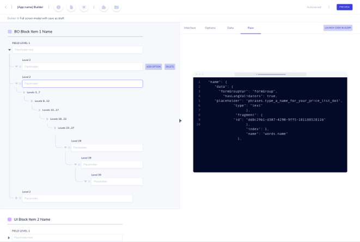This screenshot has height=242, width=360.
Task: Click the UI Block Item 2 Name heading
Action: pyautogui.click(x=32, y=220)
